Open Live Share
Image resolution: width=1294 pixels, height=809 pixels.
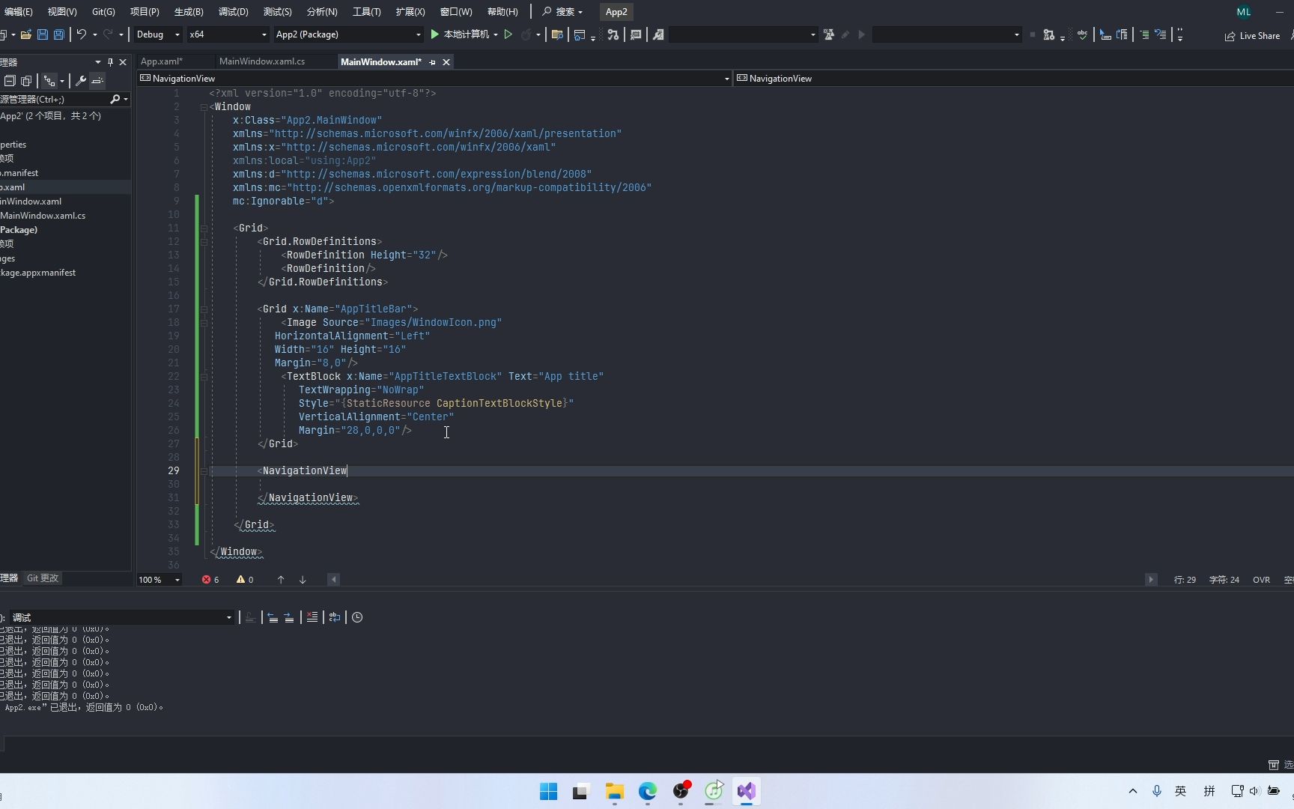click(1252, 36)
